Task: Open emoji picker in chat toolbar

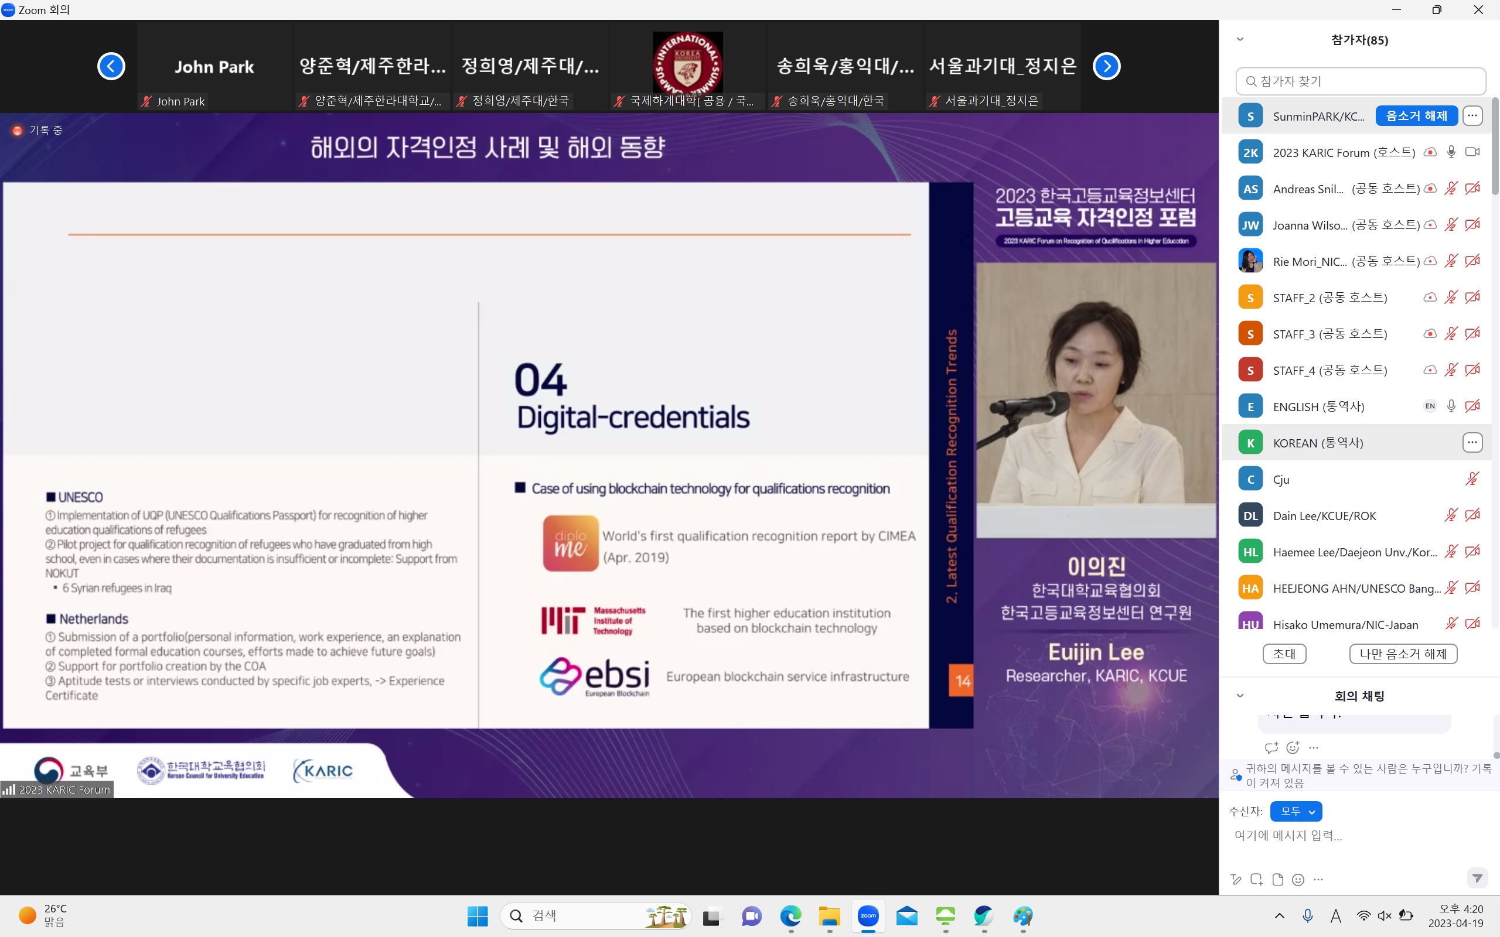Action: pos(1298,880)
